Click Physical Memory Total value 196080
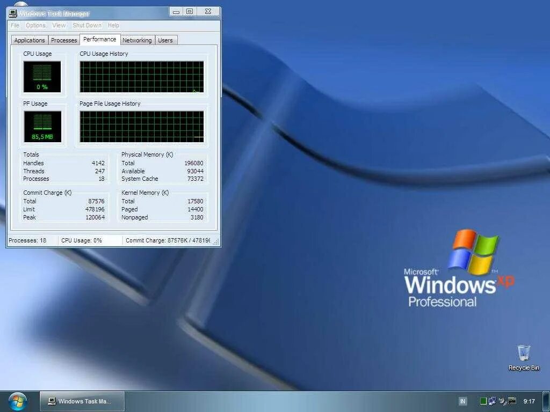550x412 pixels. click(x=193, y=163)
